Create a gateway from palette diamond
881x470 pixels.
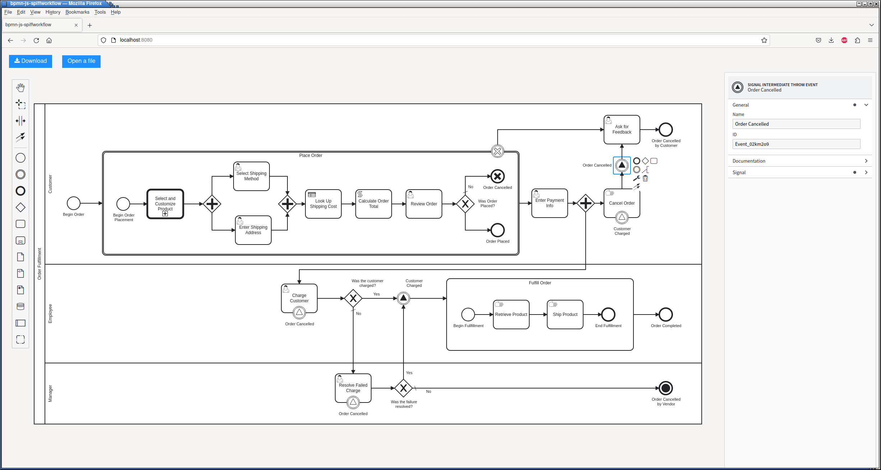(x=20, y=208)
